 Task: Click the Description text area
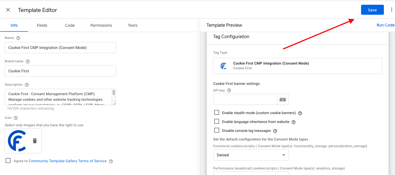[x=58, y=97]
